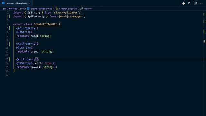Select the create-coffee.dto.ts editor tab
Screen dimensions: 206x116
point(16,3)
